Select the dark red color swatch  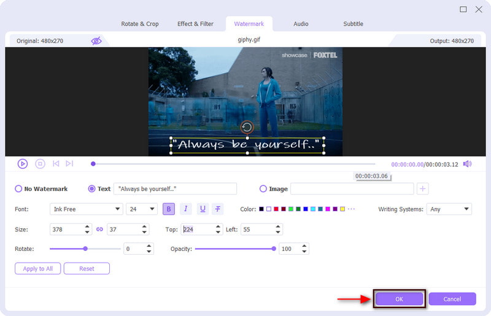[284, 209]
